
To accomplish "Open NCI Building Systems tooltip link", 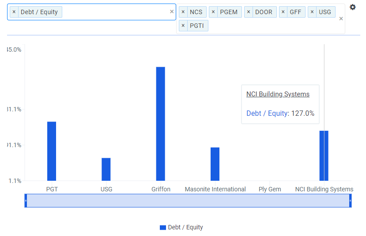I will point(278,94).
